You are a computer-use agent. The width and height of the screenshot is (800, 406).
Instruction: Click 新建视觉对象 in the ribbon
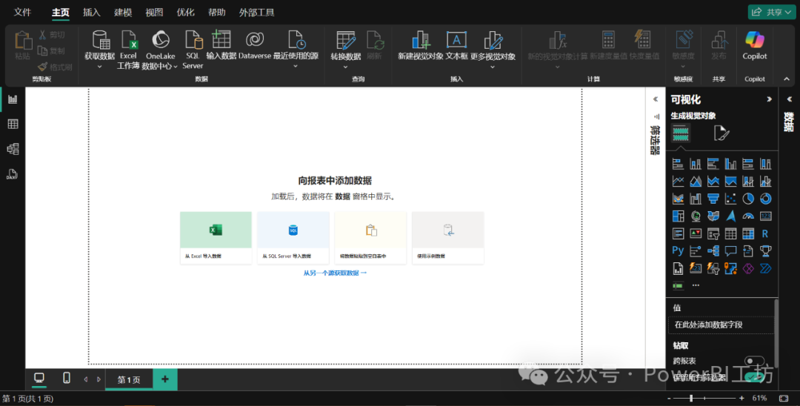[x=421, y=45]
